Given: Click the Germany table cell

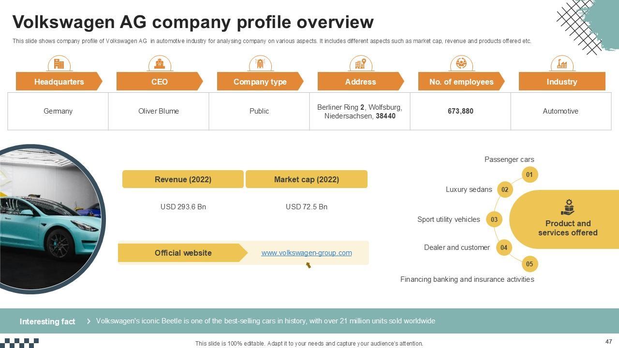Looking at the screenshot, I should click(x=58, y=111).
